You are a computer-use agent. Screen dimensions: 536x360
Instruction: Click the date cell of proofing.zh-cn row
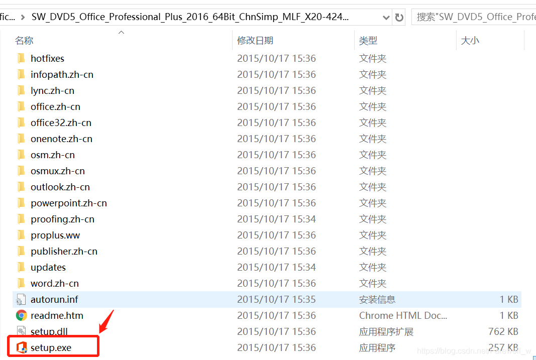pos(277,219)
